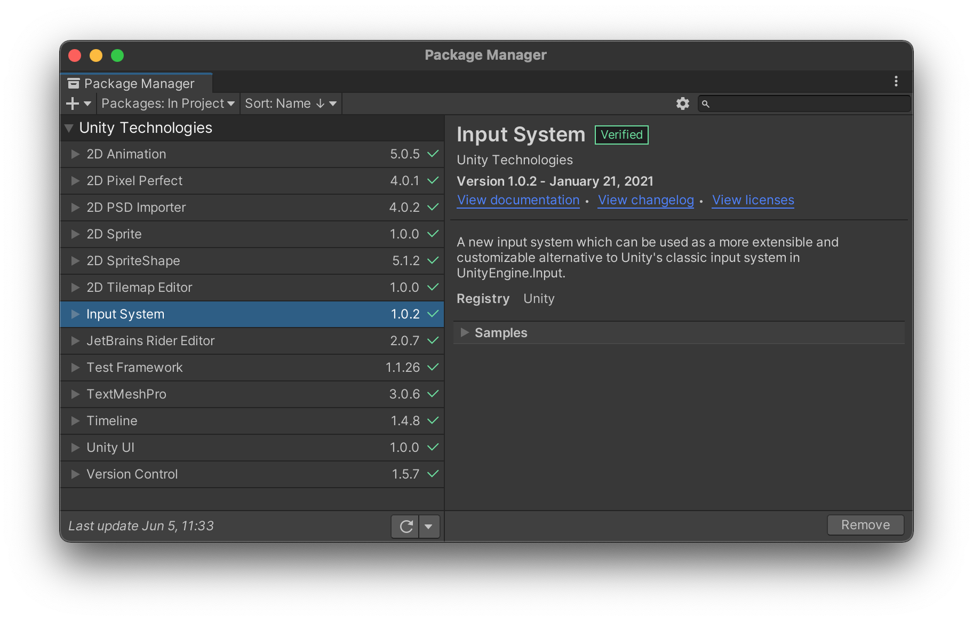Click the installed checkmark for 2D Animation

(433, 154)
